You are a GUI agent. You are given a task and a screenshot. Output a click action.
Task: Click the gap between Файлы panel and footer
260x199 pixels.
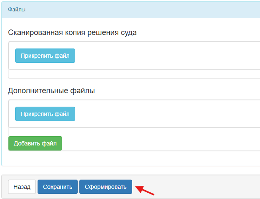tap(127, 170)
